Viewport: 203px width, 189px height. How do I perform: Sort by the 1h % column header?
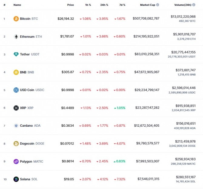tap(88, 5)
